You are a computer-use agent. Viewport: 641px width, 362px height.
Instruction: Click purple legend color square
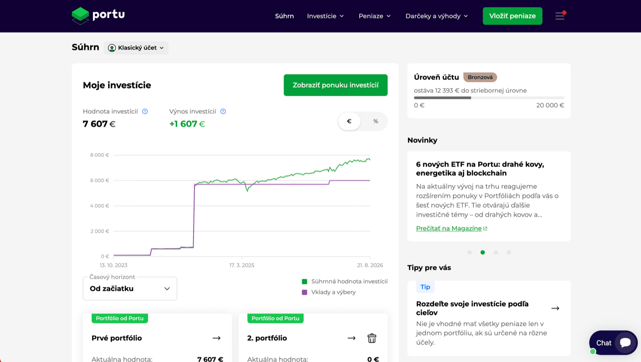point(304,292)
